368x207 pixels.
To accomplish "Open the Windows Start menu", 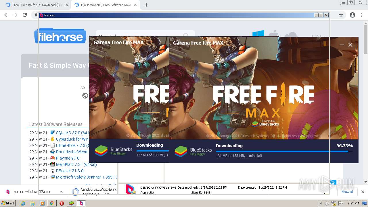I will click(8, 203).
